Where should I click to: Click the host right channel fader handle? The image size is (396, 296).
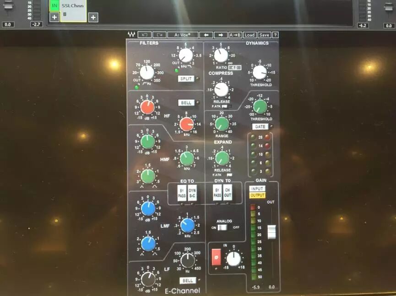click(x=389, y=6)
